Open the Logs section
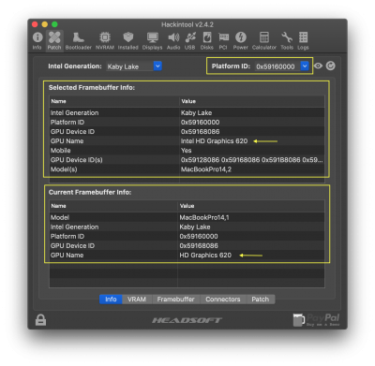375x366 pixels. [x=303, y=41]
